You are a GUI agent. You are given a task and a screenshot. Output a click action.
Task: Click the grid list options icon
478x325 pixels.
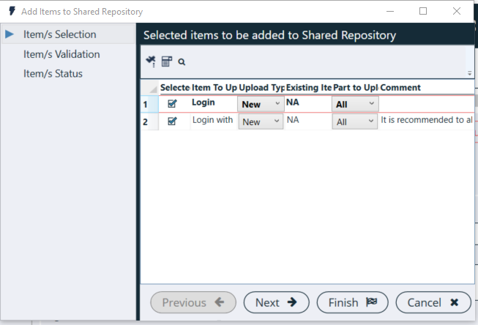(x=166, y=62)
